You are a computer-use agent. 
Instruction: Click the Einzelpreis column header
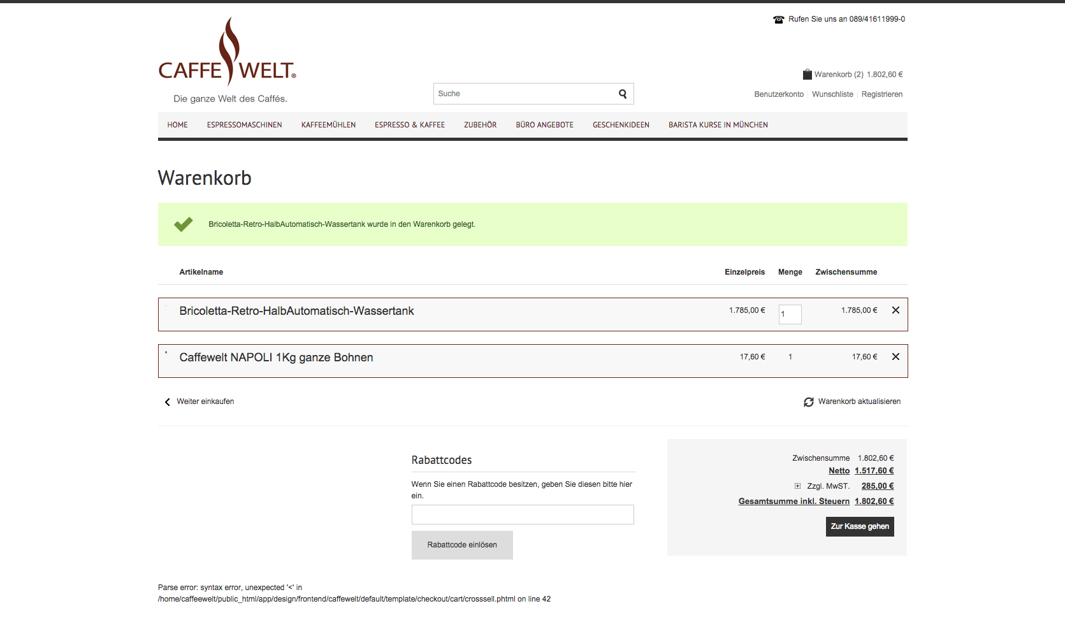pos(744,272)
